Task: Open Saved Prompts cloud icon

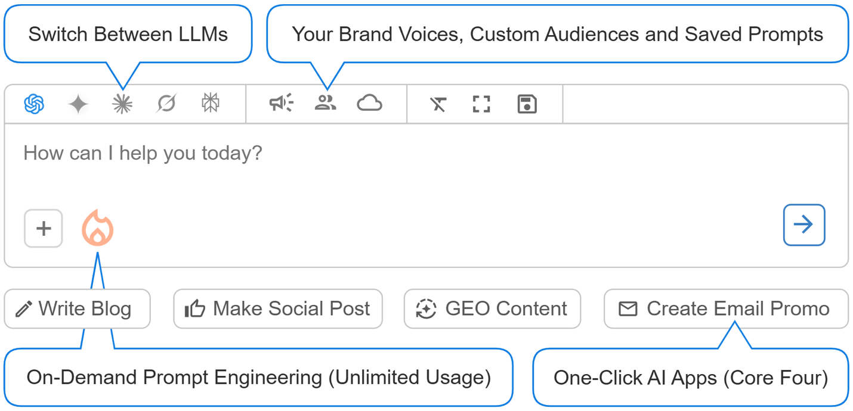Action: [370, 103]
